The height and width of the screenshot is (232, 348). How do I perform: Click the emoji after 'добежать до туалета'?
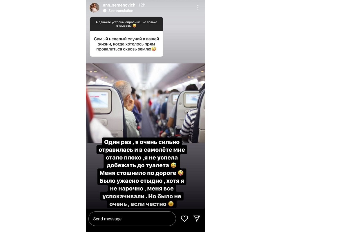pos(173,166)
